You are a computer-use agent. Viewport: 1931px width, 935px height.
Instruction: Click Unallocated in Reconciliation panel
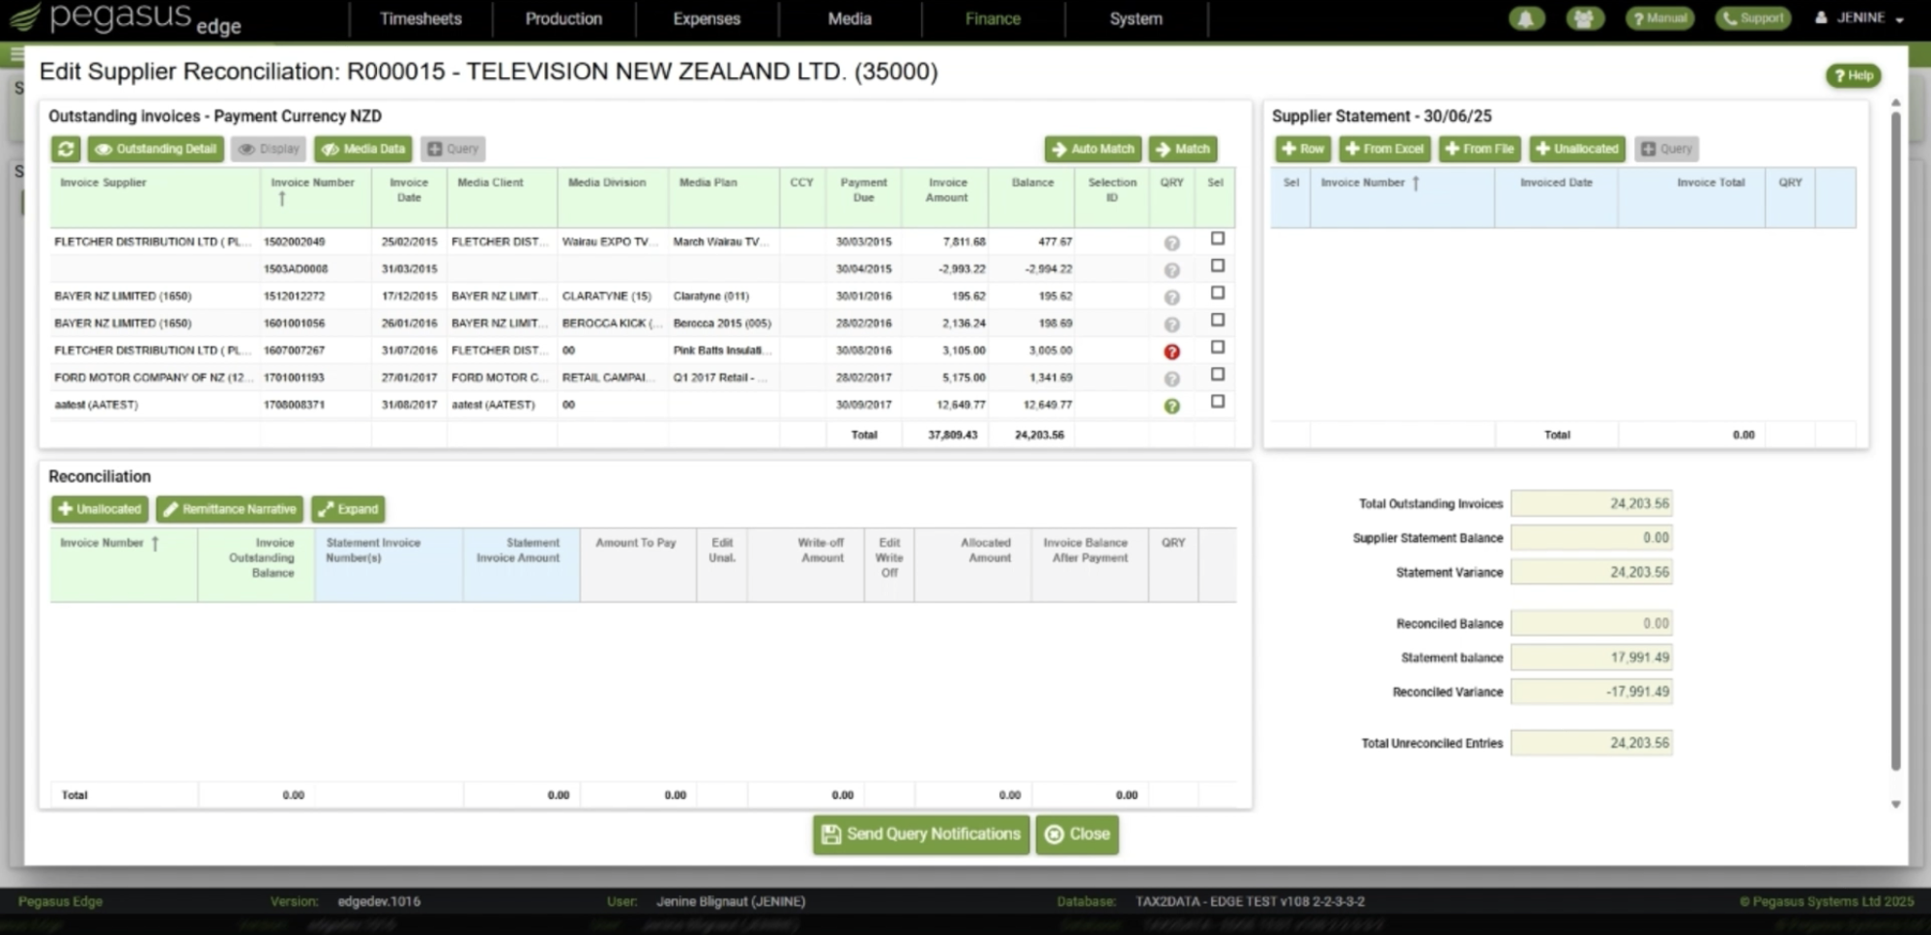[100, 509]
